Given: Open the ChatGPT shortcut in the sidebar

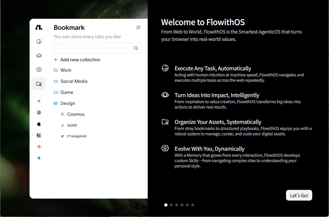Looking at the screenshot, I should pyautogui.click(x=39, y=113).
